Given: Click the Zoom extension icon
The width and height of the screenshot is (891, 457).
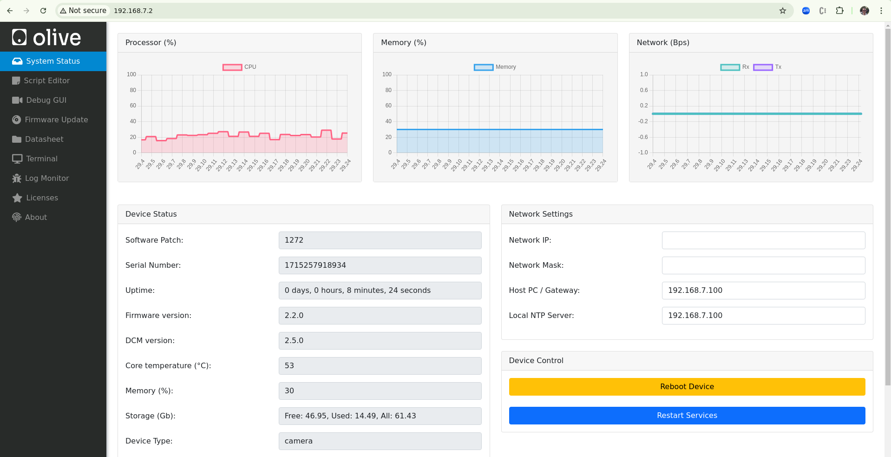Looking at the screenshot, I should click(x=806, y=11).
